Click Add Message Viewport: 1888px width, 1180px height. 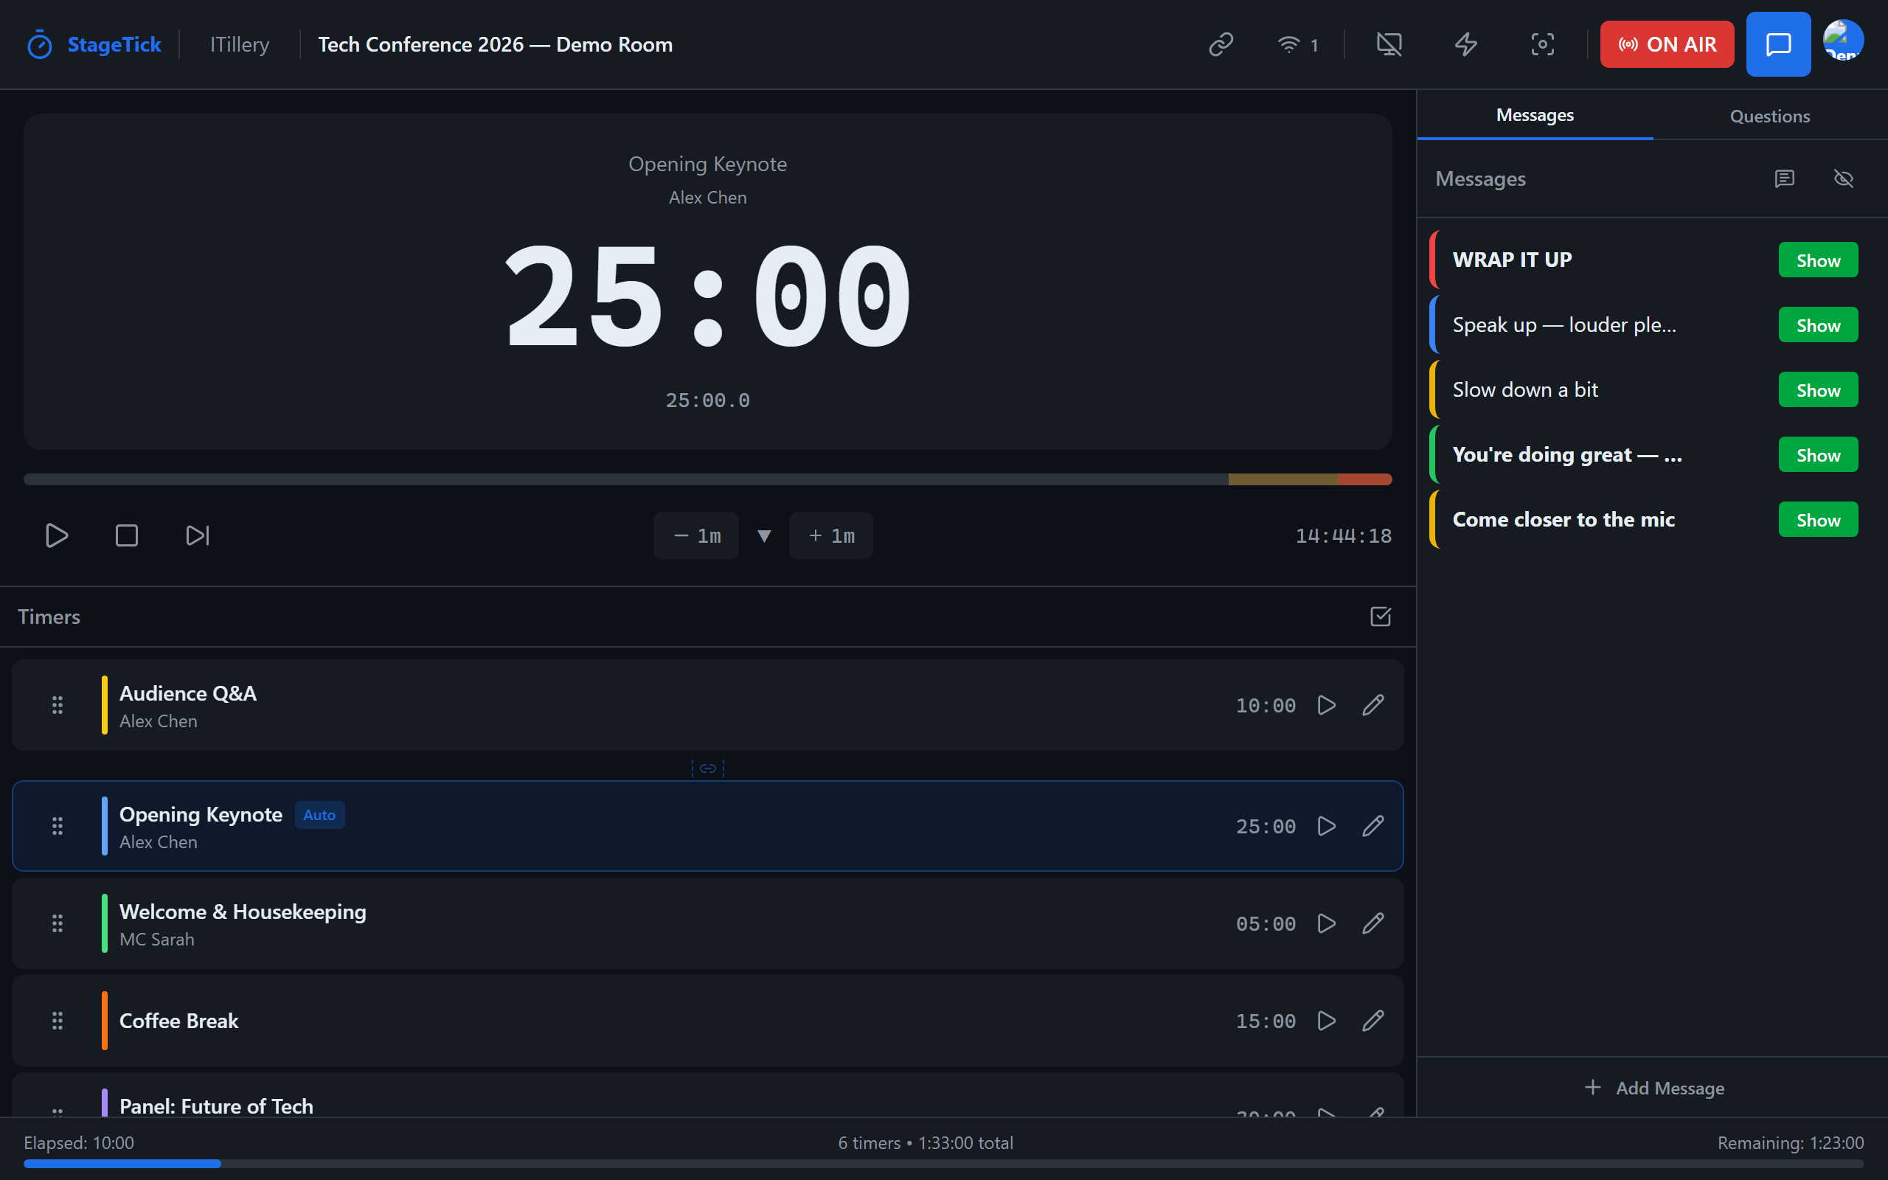pyautogui.click(x=1654, y=1088)
